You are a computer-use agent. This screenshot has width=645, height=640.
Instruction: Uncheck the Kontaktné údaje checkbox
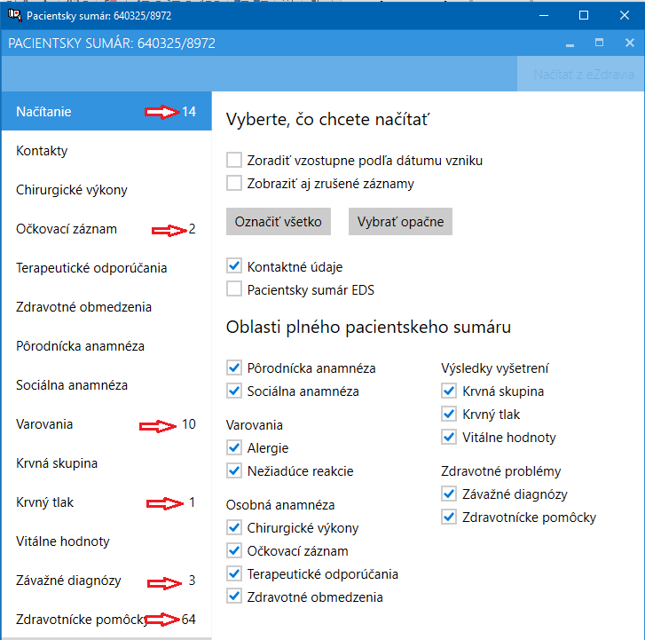point(234,266)
